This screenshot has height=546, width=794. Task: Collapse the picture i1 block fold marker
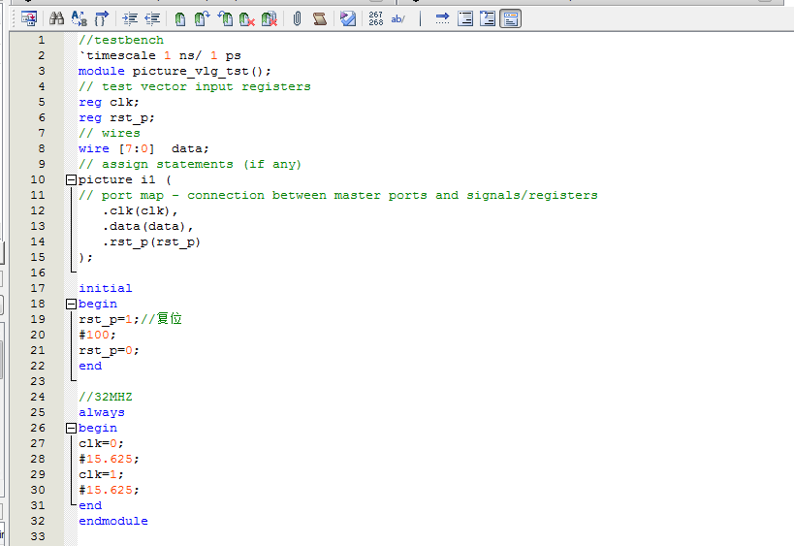coord(71,180)
